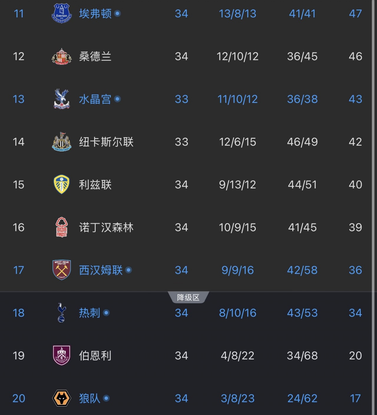
Task: Open the 诺丁汉森林 team name
Action: click(106, 228)
